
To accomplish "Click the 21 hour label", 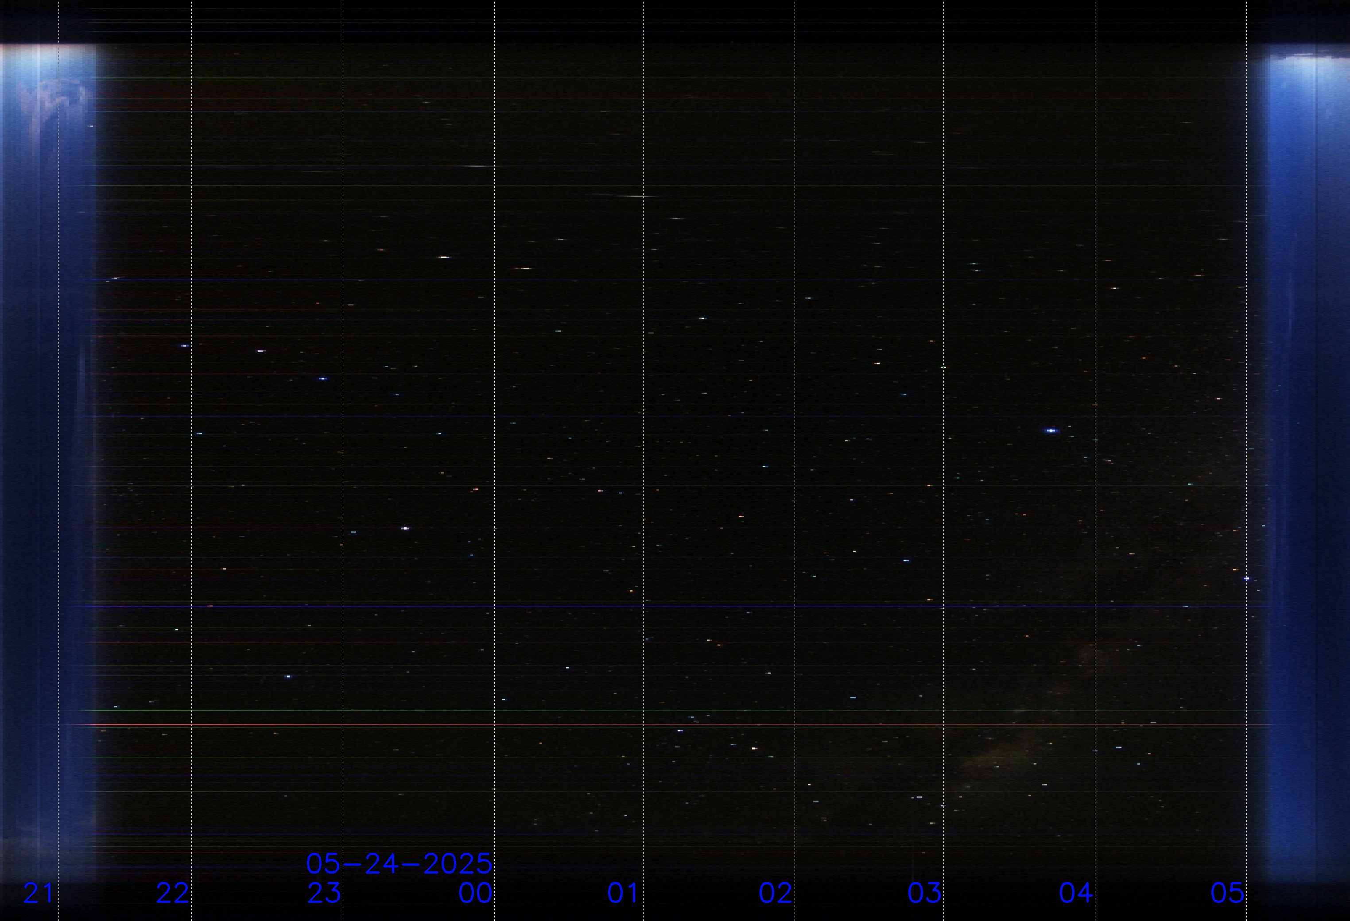I will pyautogui.click(x=39, y=893).
